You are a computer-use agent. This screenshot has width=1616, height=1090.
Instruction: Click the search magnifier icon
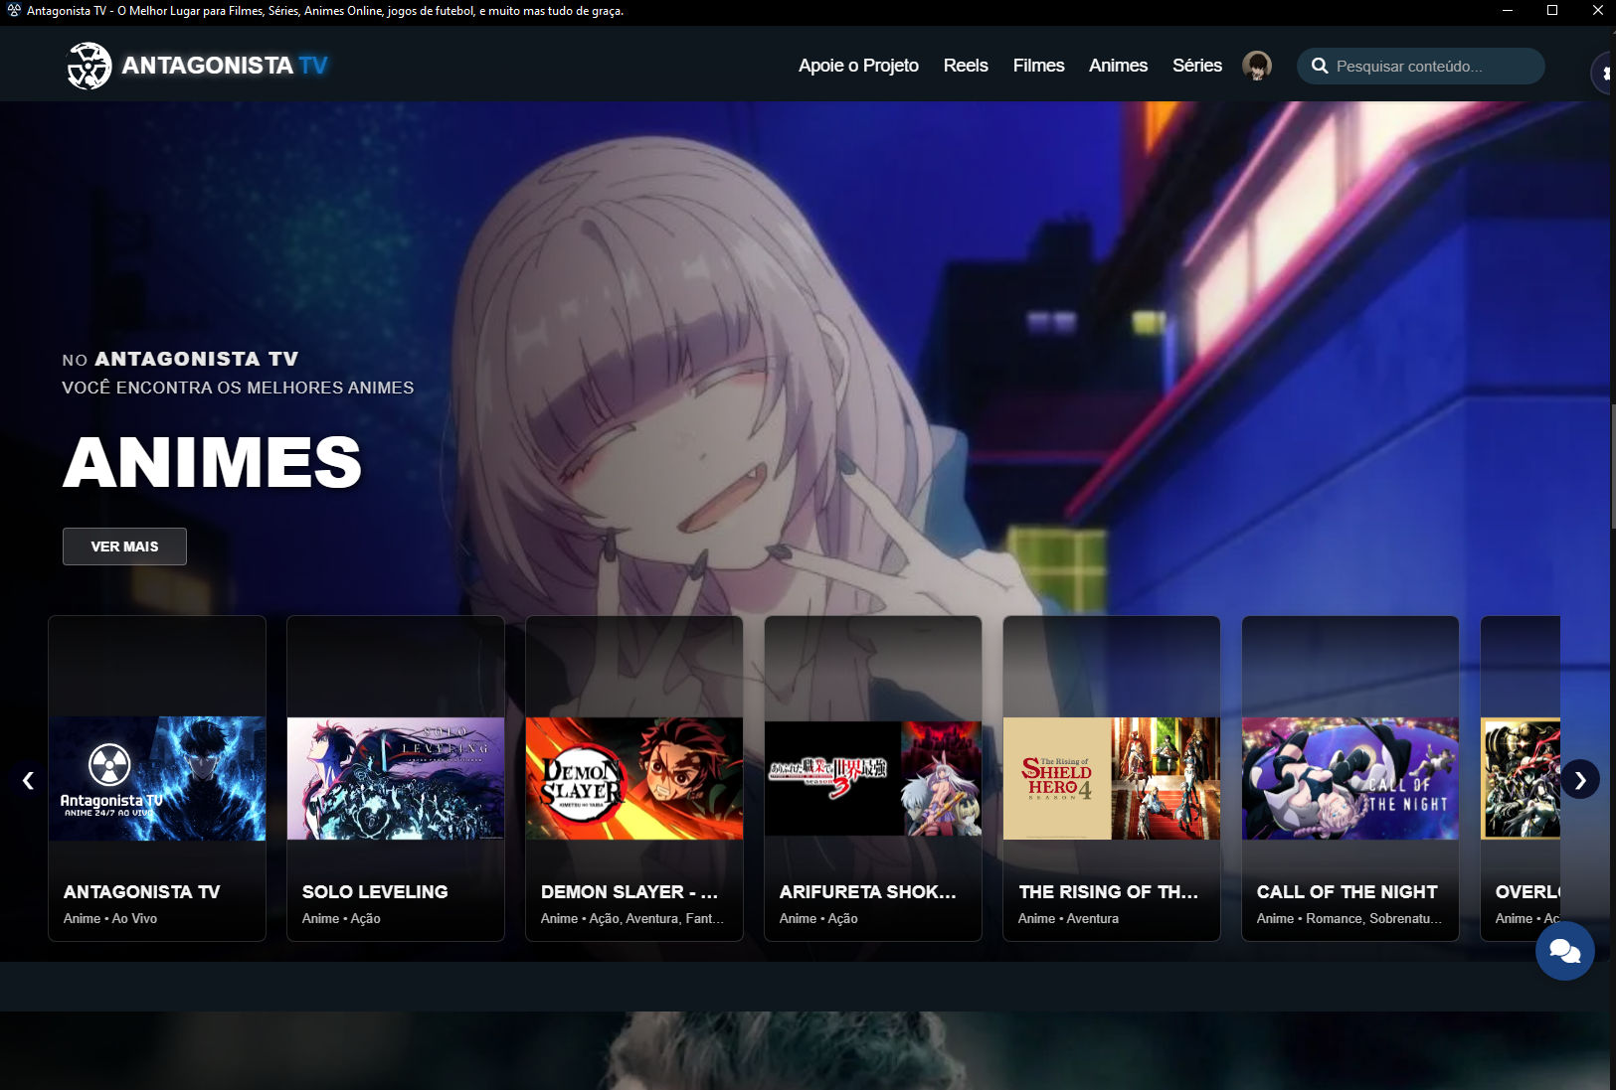(1320, 66)
